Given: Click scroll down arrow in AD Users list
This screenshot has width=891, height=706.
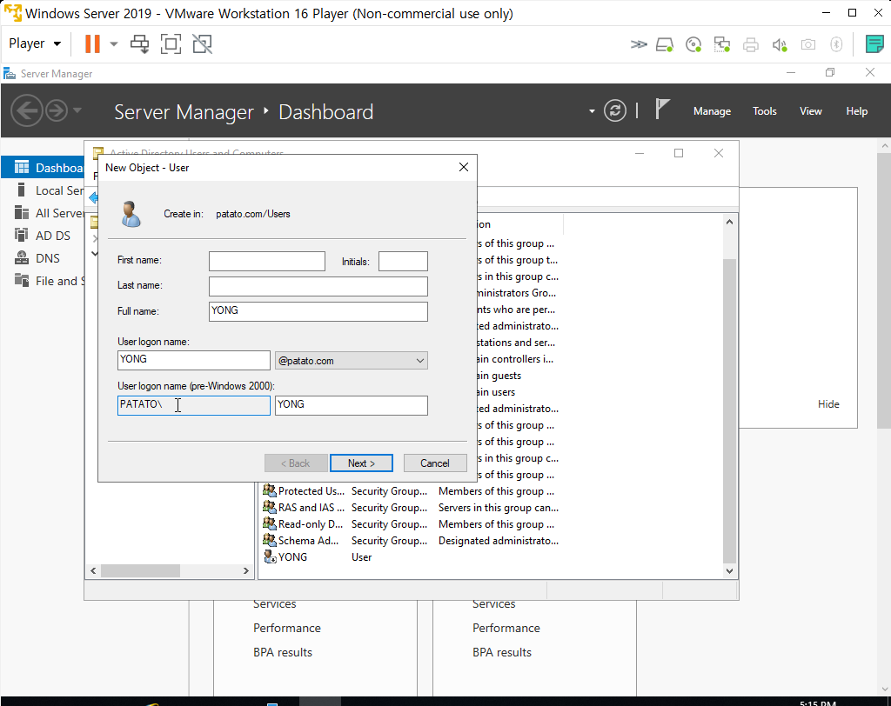Looking at the screenshot, I should [730, 571].
